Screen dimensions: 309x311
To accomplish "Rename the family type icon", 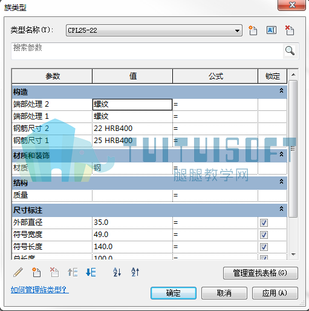I will point(272,30).
